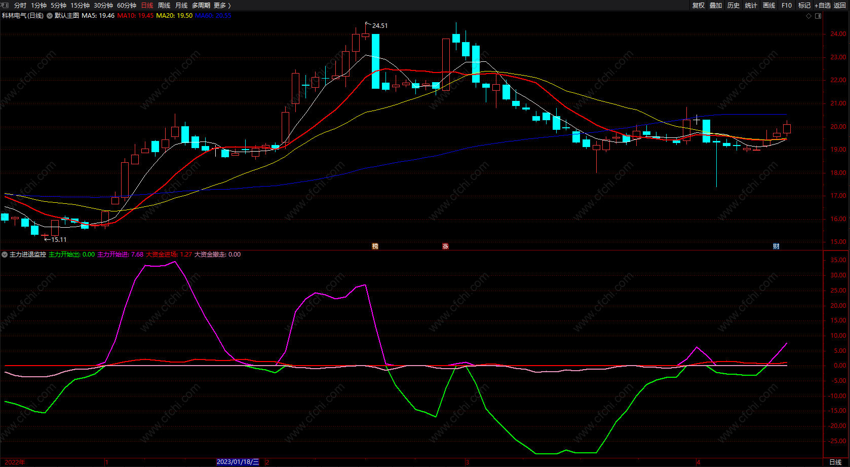
Task: Click the blue MA60: 20.55 label
Action: coord(213,16)
